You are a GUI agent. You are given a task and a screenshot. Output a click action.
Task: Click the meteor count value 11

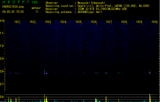coord(37,12)
